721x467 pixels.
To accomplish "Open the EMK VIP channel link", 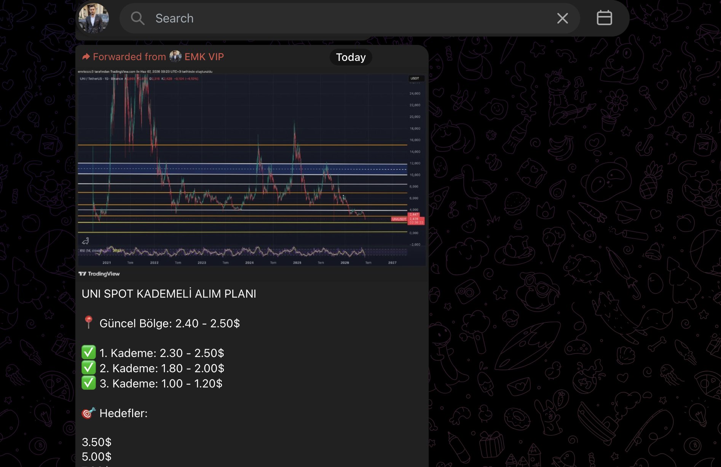I will click(204, 57).
